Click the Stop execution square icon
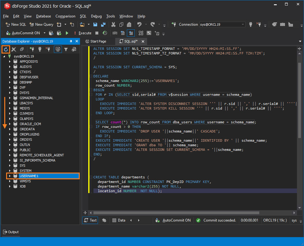304x246 pixels. [97, 33]
